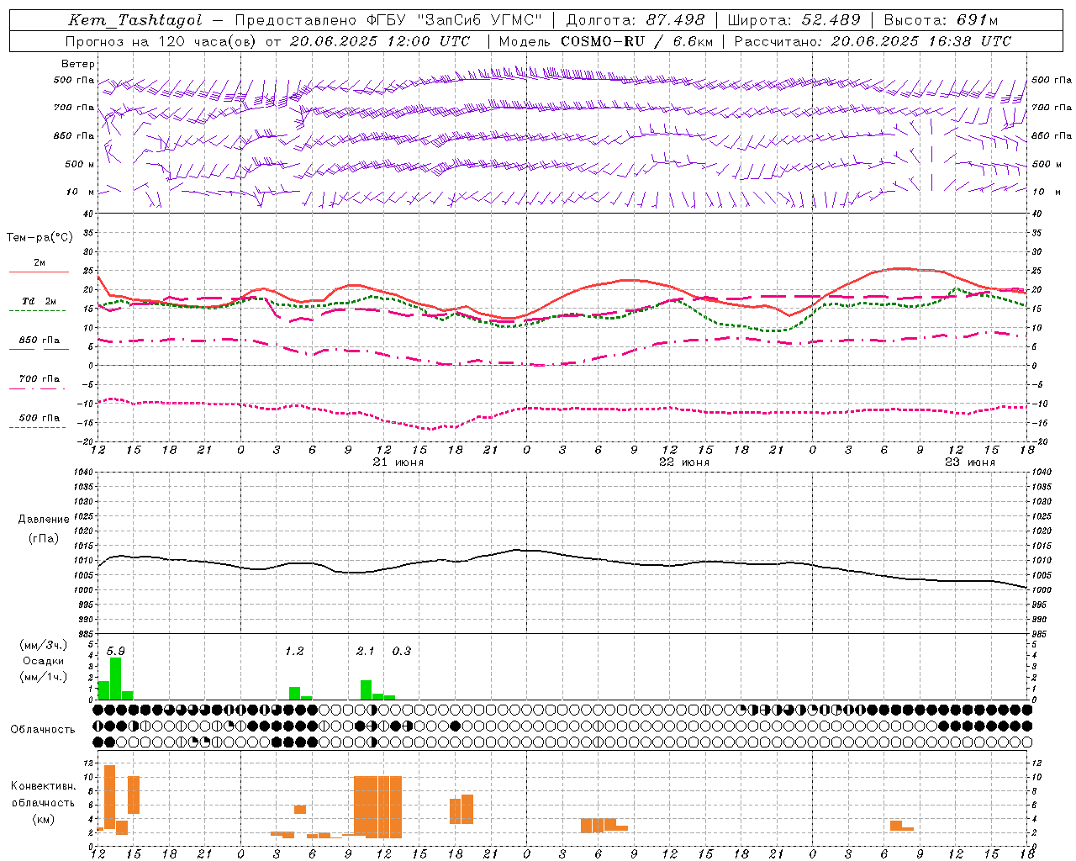Image resolution: width=1076 pixels, height=861 pixels.
Task: Click the Осадки precipitation label
Action: click(44, 661)
